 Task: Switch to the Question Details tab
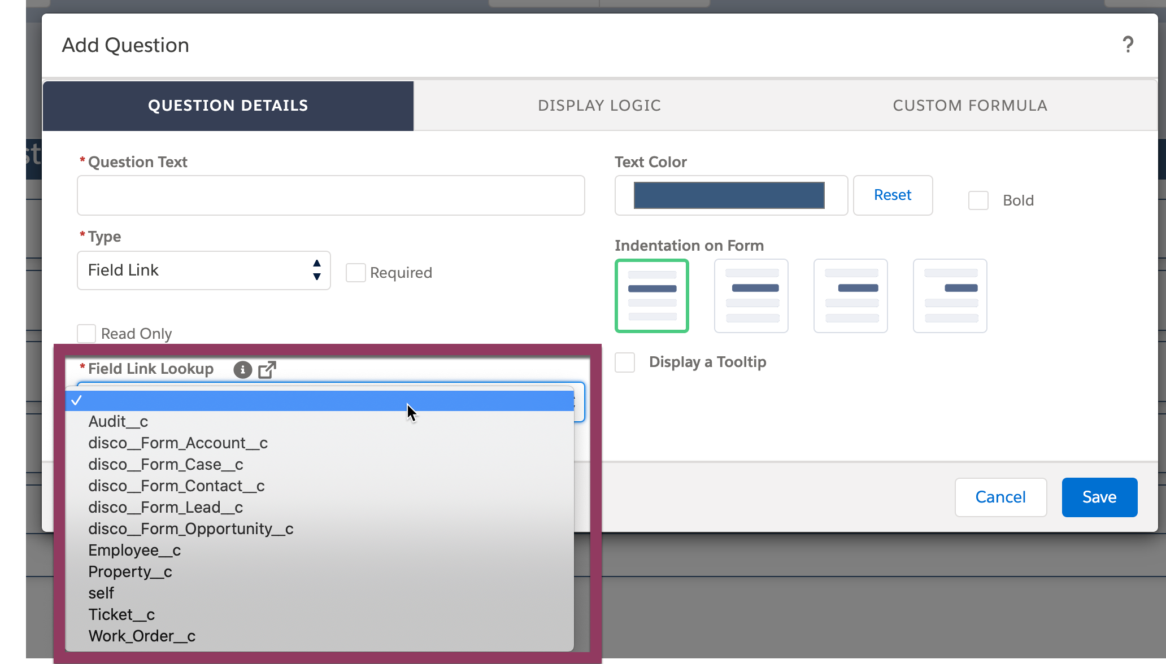click(x=228, y=106)
